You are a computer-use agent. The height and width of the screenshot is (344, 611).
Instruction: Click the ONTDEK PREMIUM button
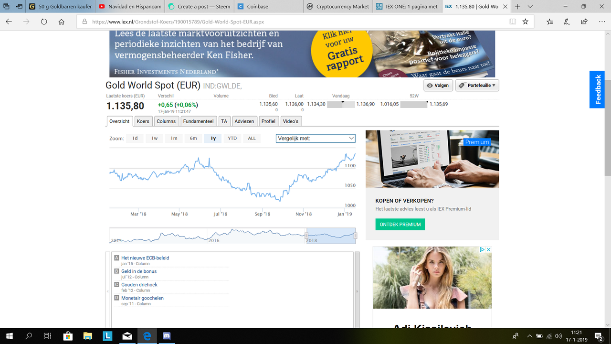click(x=400, y=225)
